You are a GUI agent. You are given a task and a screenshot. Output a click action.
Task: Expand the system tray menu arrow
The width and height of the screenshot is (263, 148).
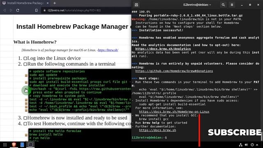pos(257,145)
